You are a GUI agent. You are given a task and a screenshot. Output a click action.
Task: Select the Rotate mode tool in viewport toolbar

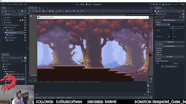coord(37,11)
